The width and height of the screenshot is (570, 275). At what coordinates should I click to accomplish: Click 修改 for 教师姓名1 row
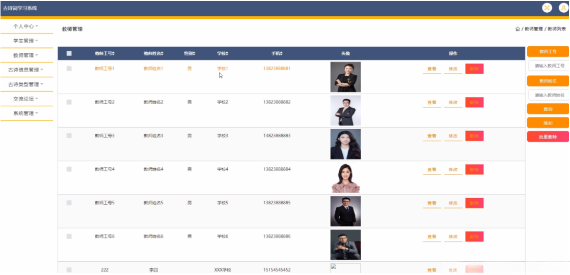(453, 69)
